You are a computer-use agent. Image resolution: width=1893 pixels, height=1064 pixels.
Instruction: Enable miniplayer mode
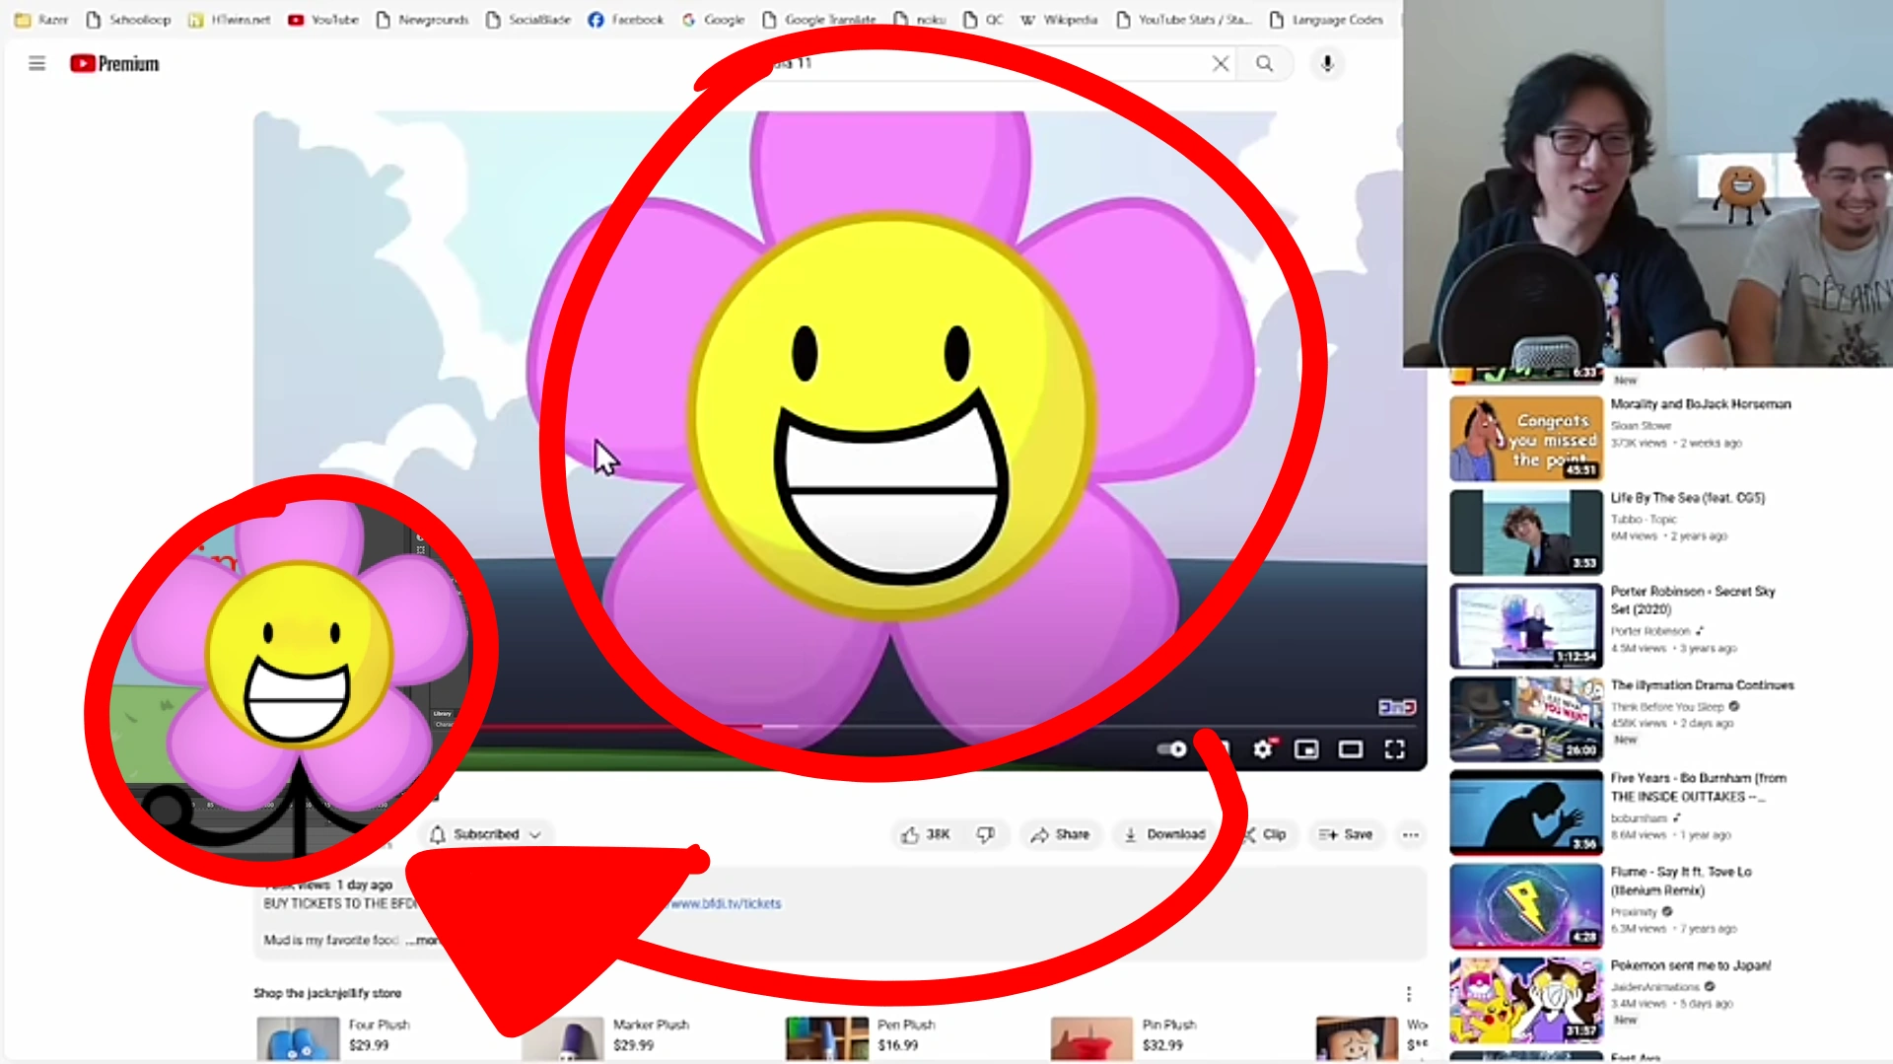[x=1305, y=749]
